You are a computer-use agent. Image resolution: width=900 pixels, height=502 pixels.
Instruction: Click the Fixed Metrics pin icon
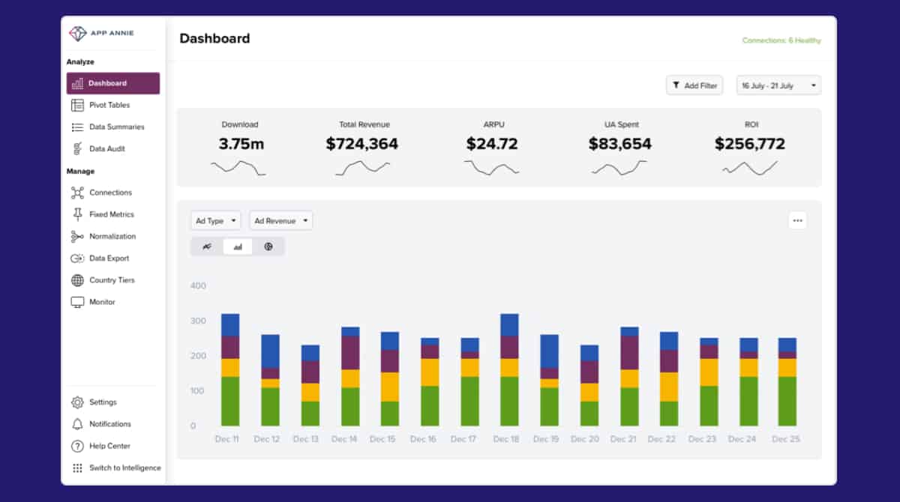77,214
